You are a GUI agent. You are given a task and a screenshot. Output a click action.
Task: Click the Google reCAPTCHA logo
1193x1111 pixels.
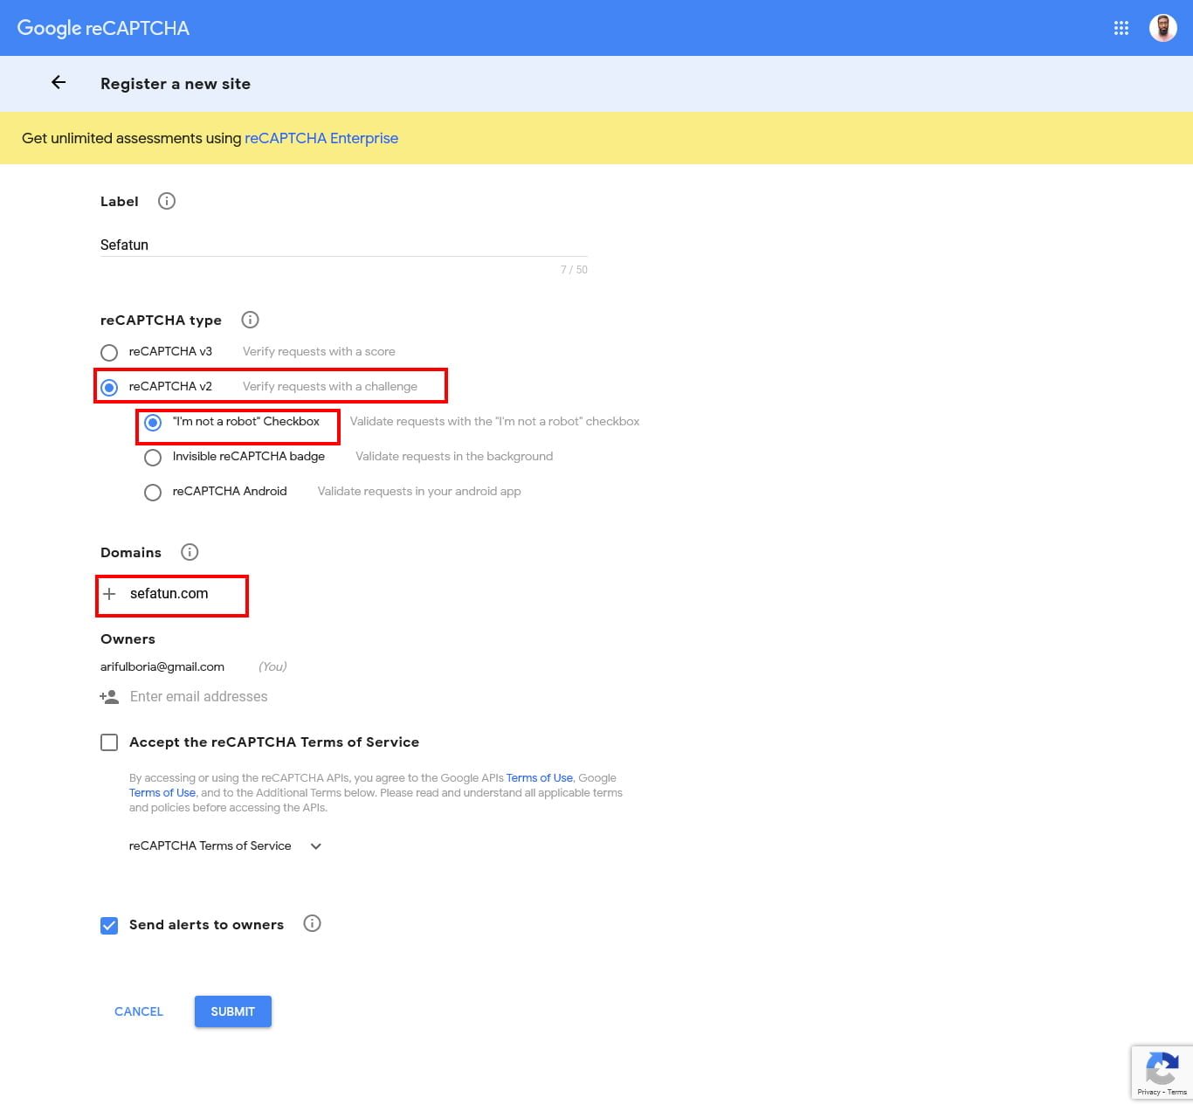(103, 28)
